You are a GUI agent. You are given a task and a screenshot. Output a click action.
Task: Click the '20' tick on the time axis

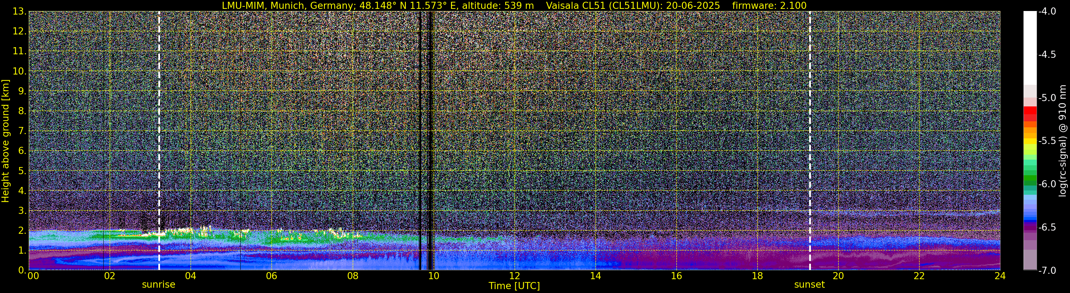tap(838, 276)
